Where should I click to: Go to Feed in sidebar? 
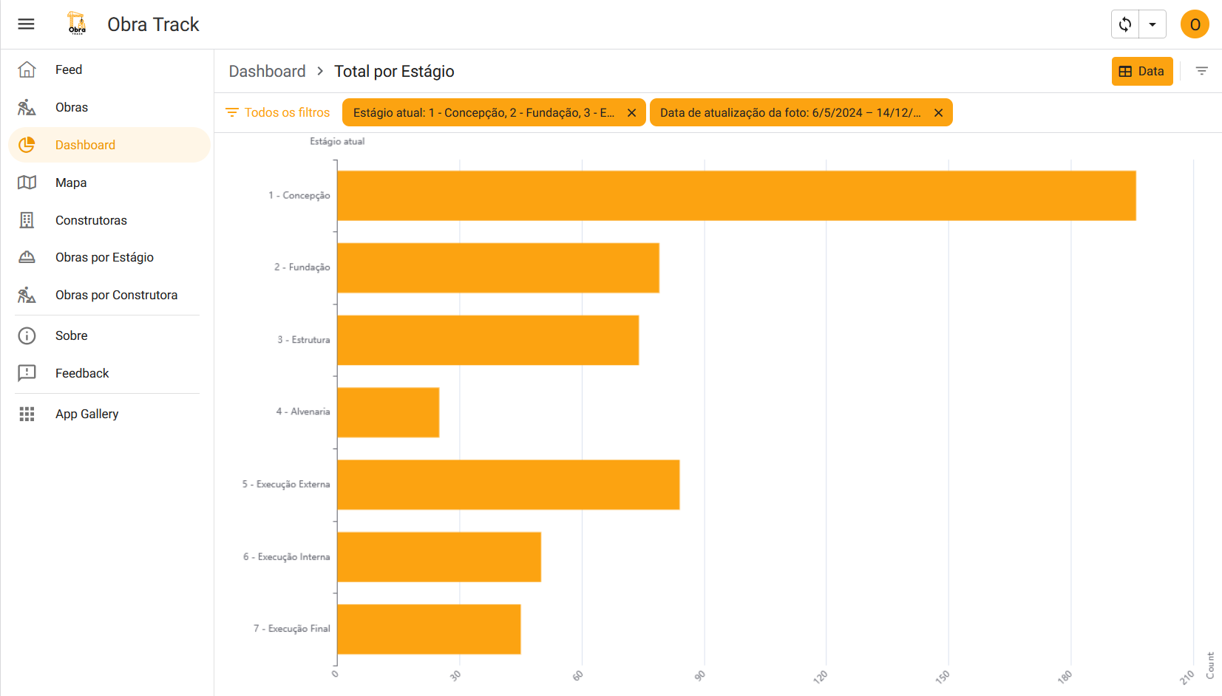tap(69, 69)
